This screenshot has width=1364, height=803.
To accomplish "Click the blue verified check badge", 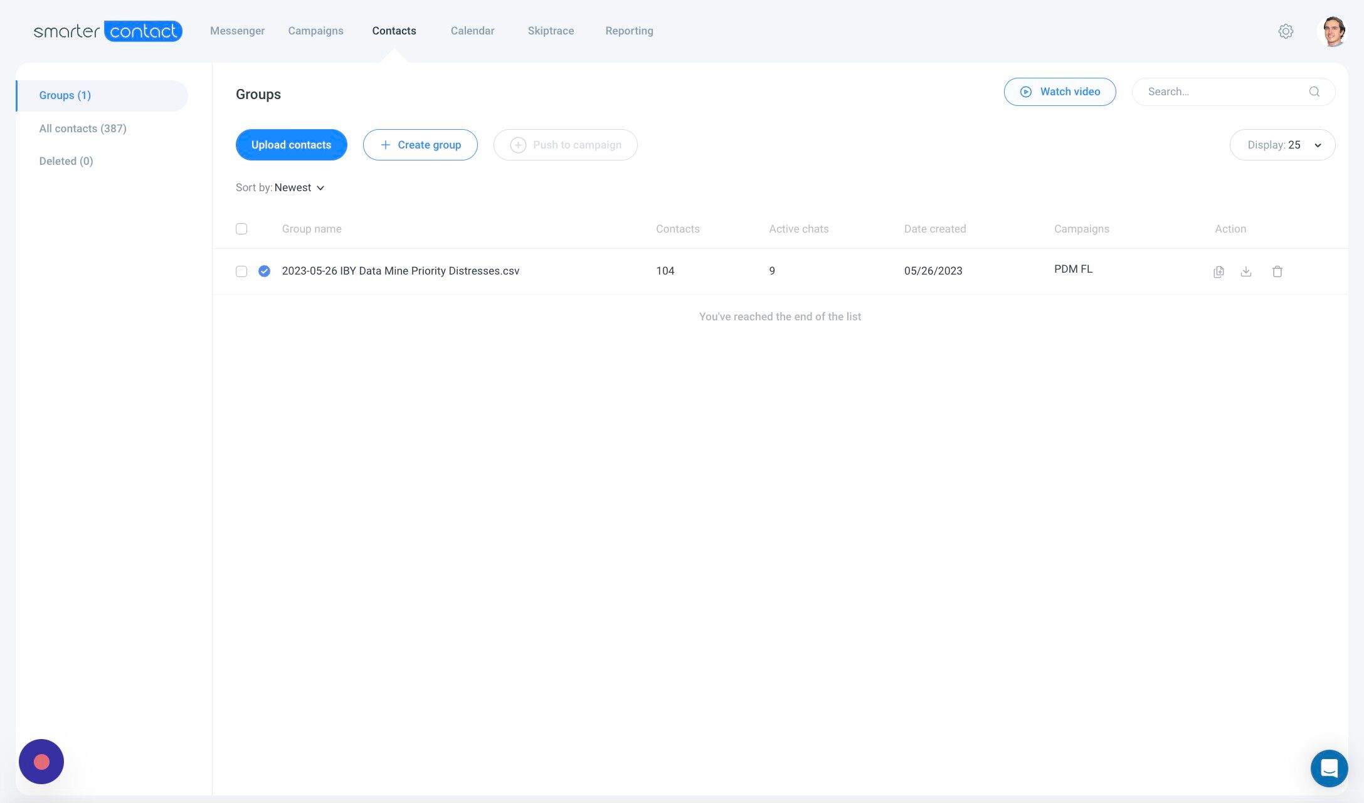I will pyautogui.click(x=264, y=271).
